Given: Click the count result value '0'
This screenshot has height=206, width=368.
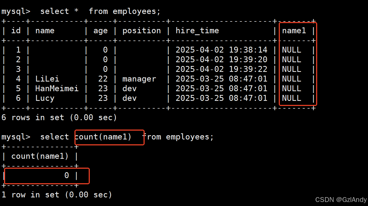Looking at the screenshot, I should click(x=67, y=175).
